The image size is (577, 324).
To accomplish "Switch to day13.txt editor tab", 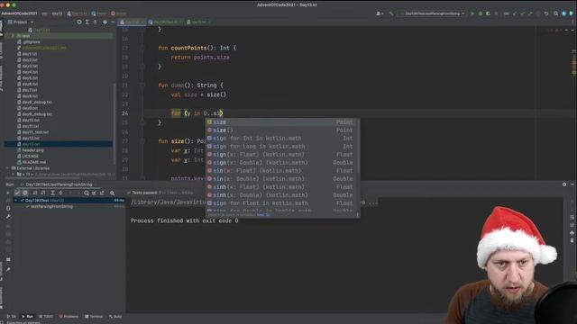I will (x=198, y=22).
